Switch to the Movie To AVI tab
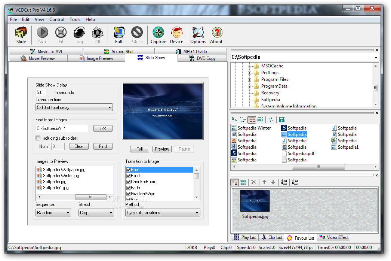This screenshot has width=391, height=261. tap(46, 51)
